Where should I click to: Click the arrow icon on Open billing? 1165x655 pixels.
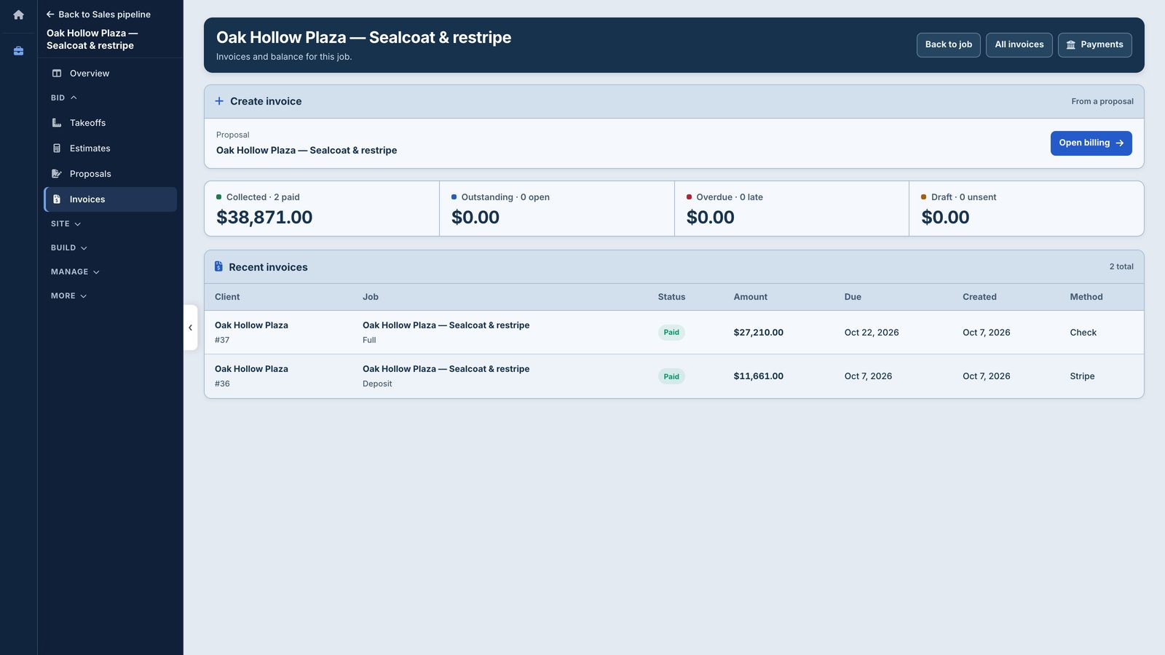(1120, 143)
